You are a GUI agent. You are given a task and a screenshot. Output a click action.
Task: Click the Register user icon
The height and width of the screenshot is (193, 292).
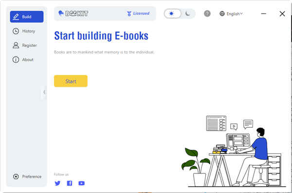16,45
